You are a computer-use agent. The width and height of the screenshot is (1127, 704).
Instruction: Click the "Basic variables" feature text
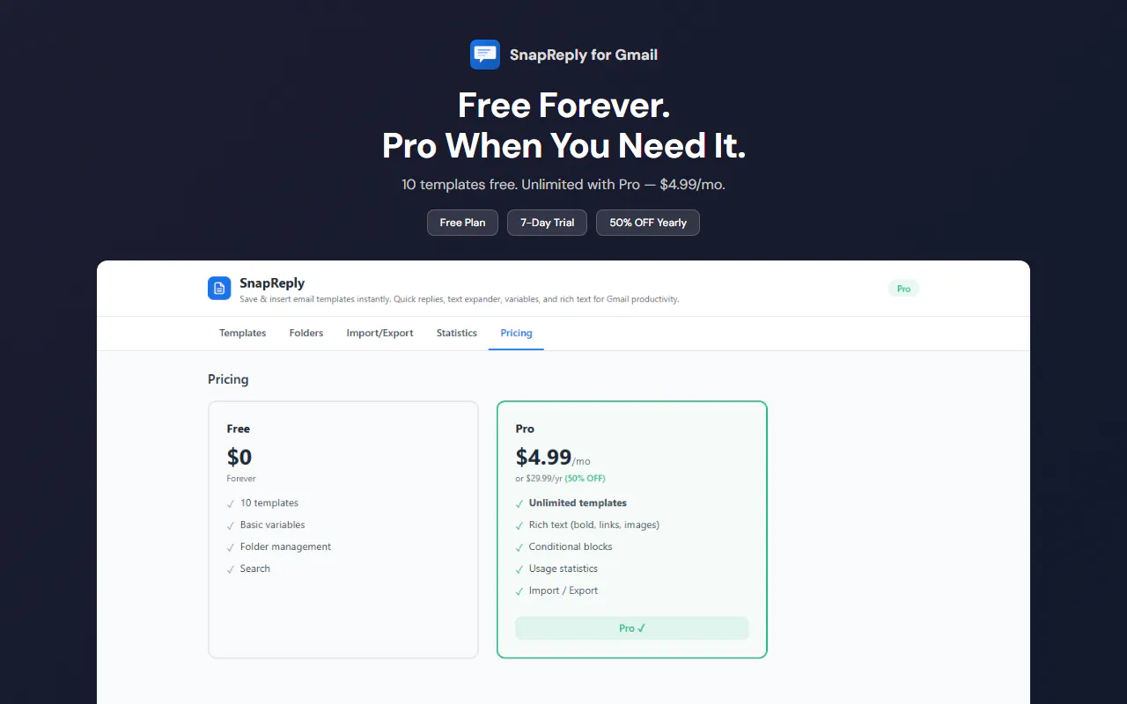(273, 525)
